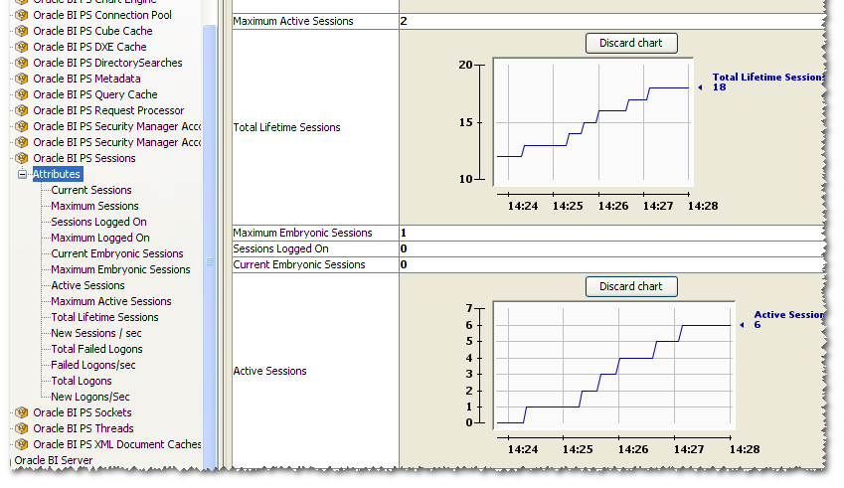The width and height of the screenshot is (844, 488).
Task: Select the Oracle BI PS DirectorySearches node icon
Action: coord(21,63)
